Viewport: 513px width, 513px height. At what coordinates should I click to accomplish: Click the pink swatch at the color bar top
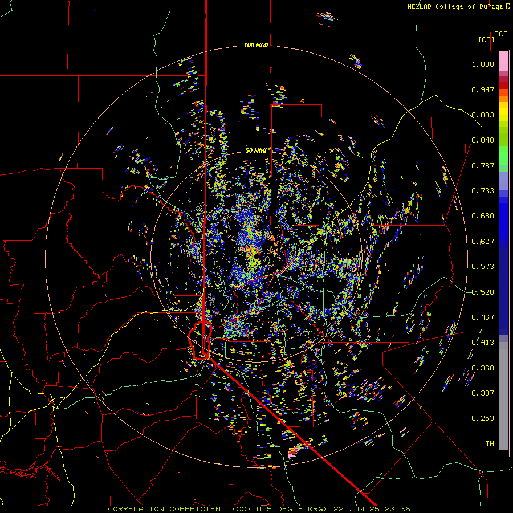coord(503,60)
